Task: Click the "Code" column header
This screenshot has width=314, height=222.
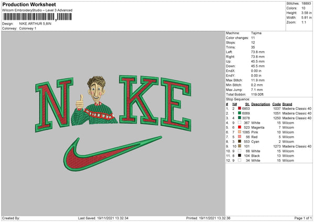Action: click(x=276, y=104)
